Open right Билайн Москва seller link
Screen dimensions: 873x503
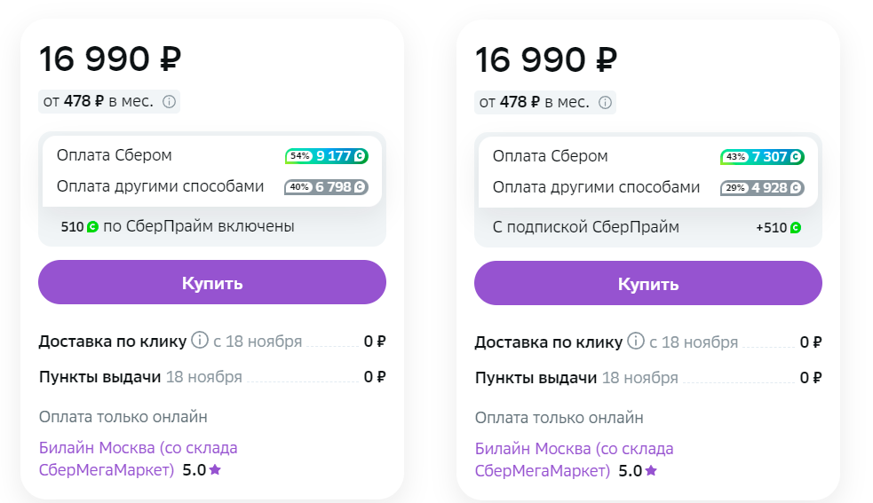pos(574,460)
